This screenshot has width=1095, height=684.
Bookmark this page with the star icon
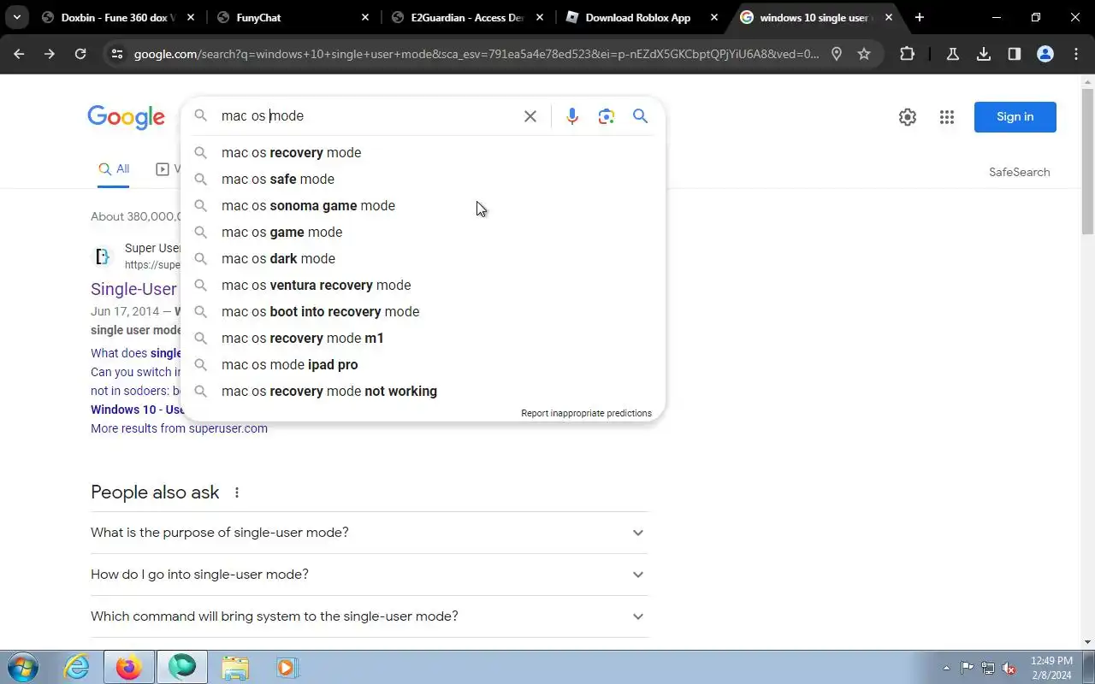pyautogui.click(x=864, y=54)
